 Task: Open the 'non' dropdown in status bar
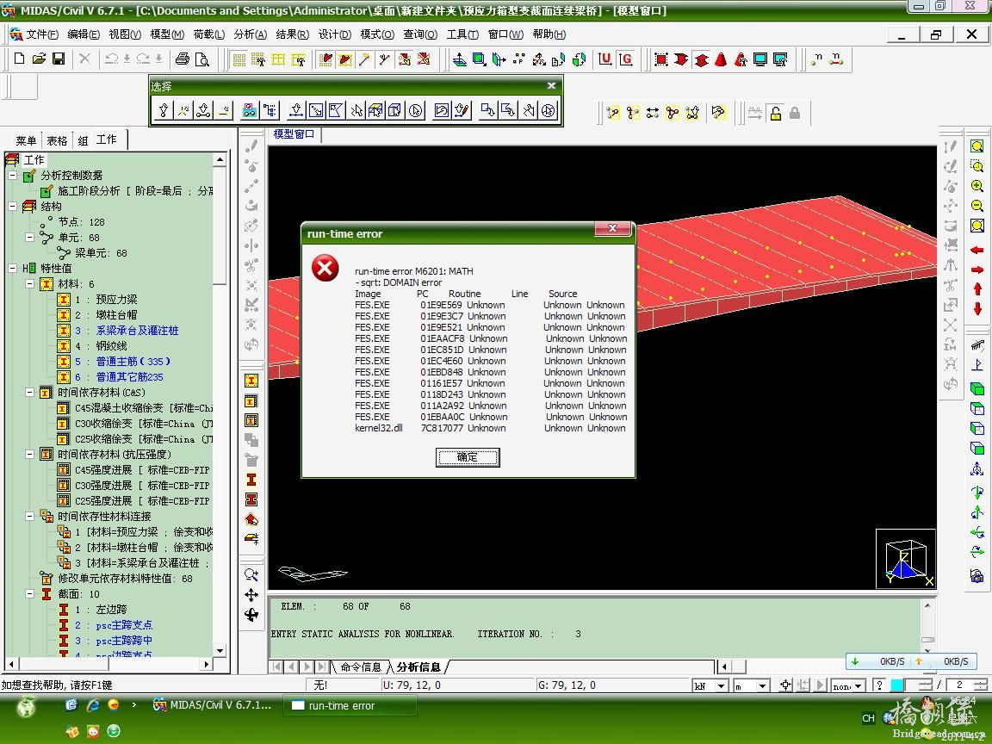click(x=859, y=685)
